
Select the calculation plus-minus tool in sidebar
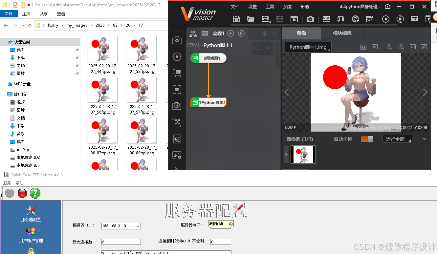[177, 139]
